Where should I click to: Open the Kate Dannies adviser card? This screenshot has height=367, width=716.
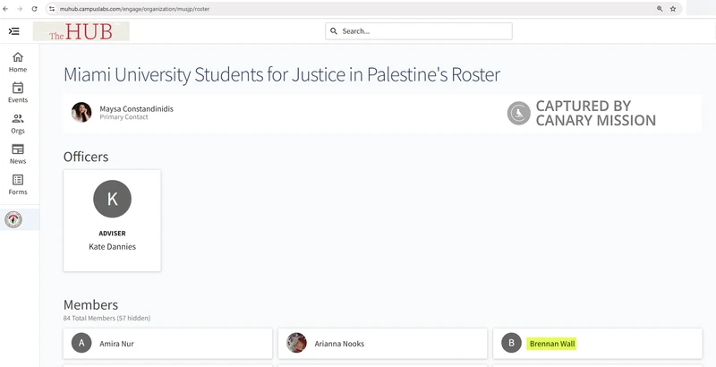[112, 220]
